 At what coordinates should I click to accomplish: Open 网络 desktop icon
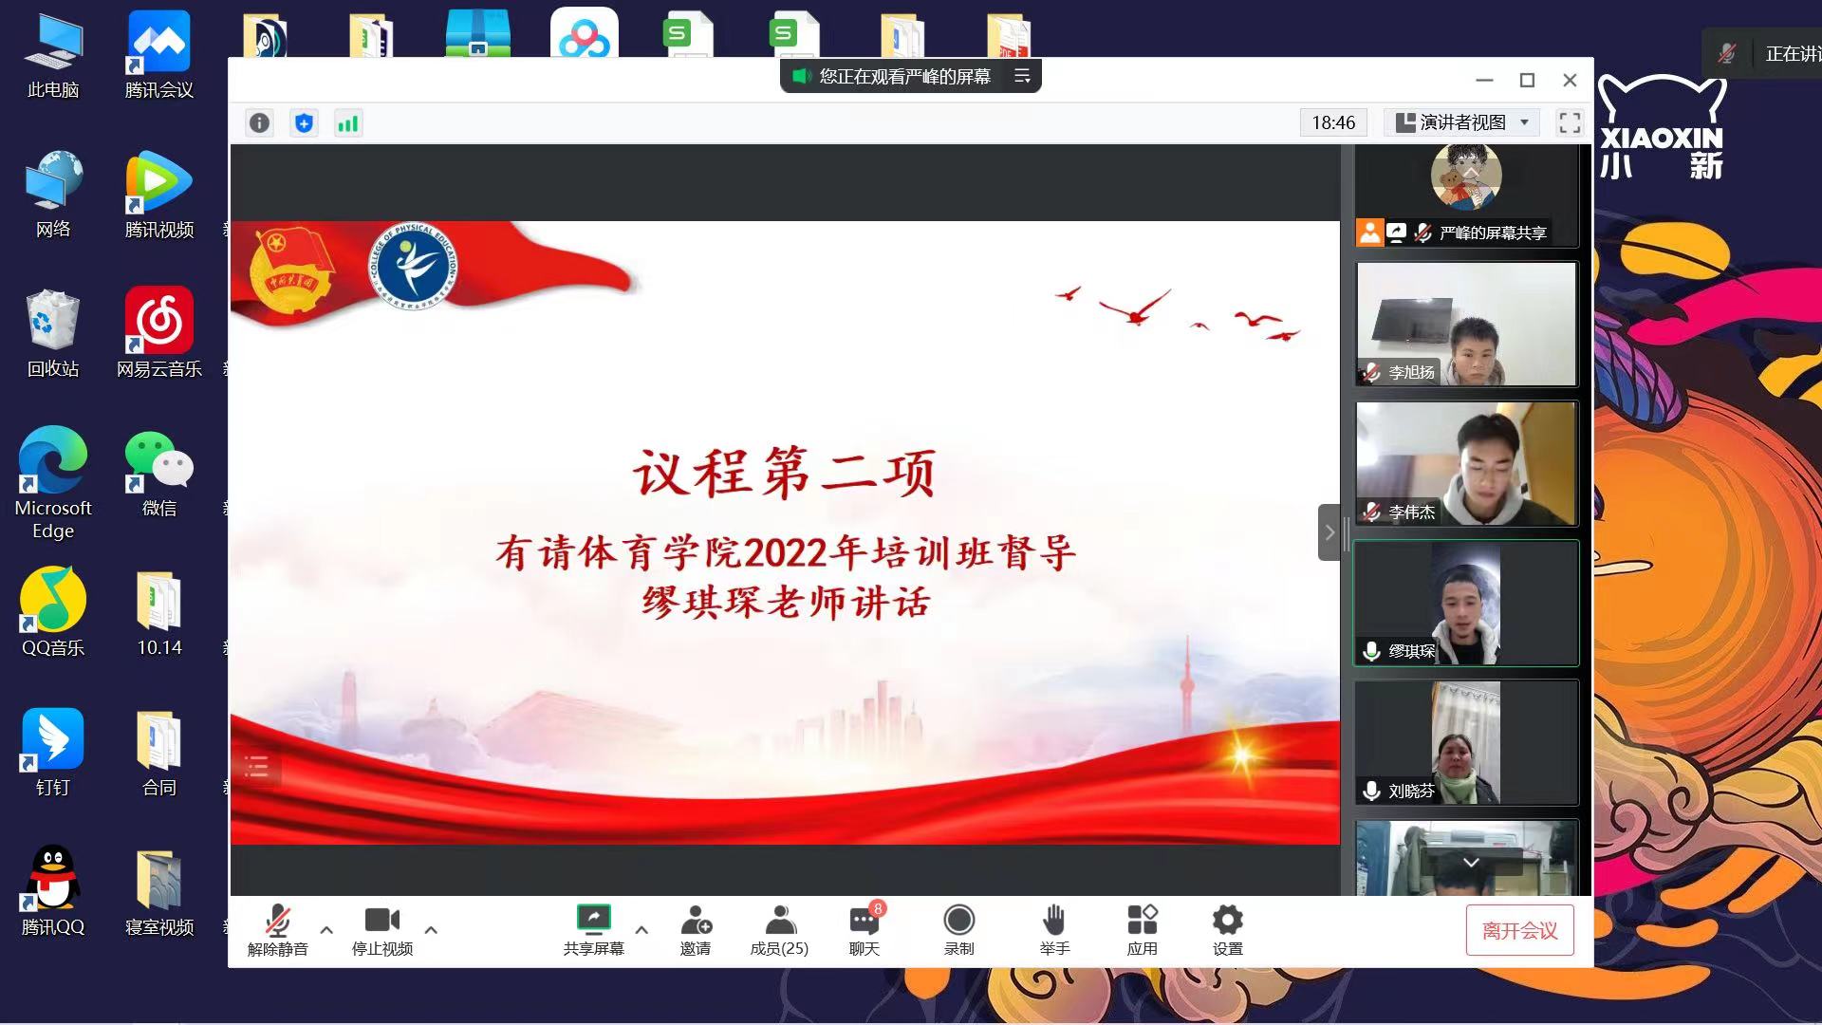point(53,196)
